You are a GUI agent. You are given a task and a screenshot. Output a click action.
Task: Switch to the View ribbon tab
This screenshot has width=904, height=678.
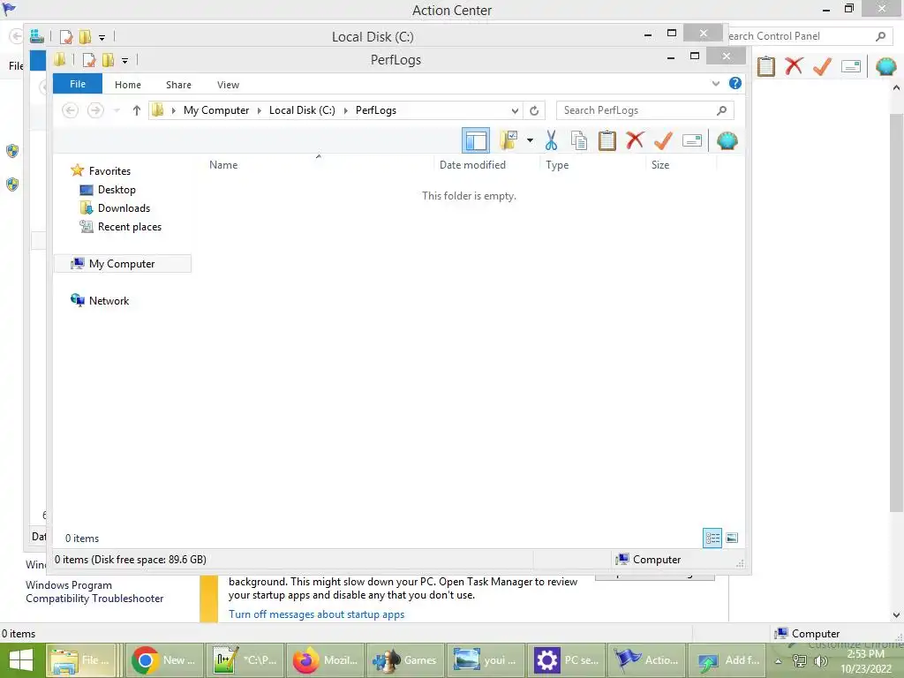[x=229, y=85]
